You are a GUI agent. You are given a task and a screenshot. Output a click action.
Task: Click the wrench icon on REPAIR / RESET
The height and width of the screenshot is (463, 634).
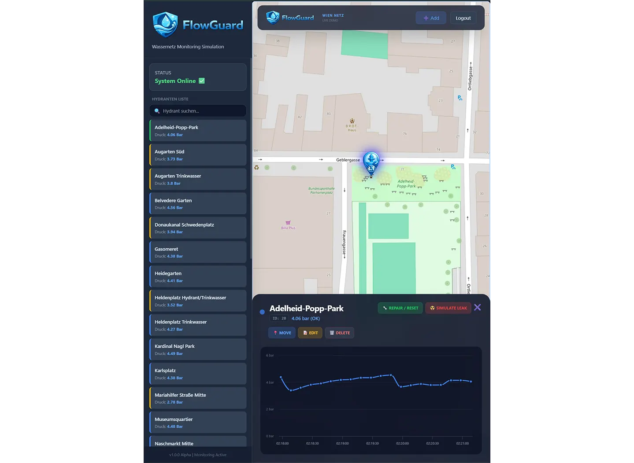click(x=384, y=308)
